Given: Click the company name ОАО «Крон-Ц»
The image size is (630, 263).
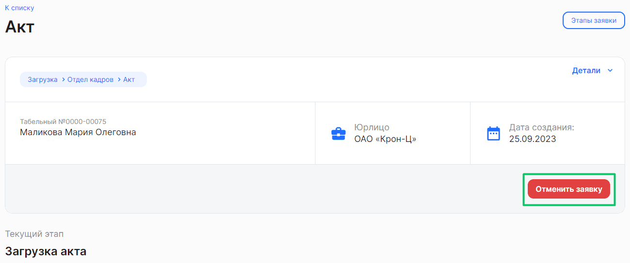Looking at the screenshot, I should coord(385,139).
